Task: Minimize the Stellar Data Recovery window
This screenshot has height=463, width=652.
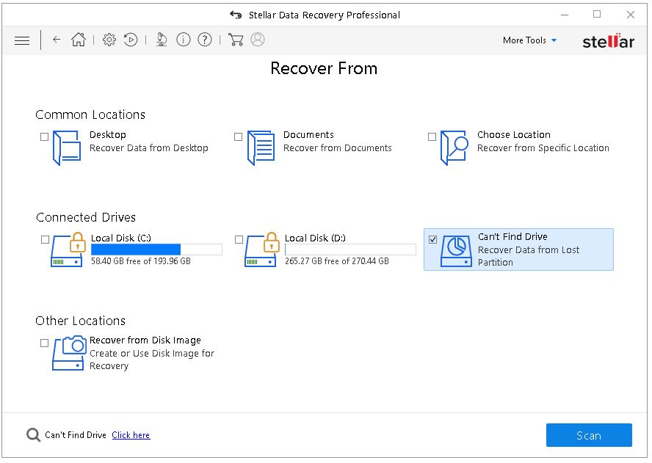Action: tap(565, 15)
